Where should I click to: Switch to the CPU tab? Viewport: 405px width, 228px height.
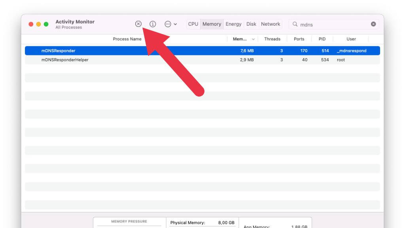(x=193, y=24)
